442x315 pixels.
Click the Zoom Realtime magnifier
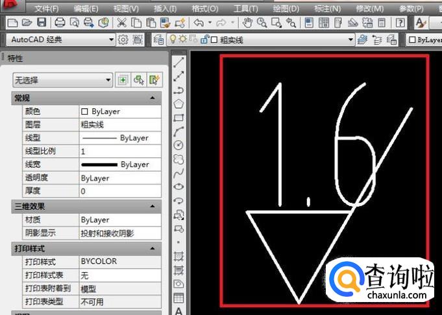click(262, 23)
